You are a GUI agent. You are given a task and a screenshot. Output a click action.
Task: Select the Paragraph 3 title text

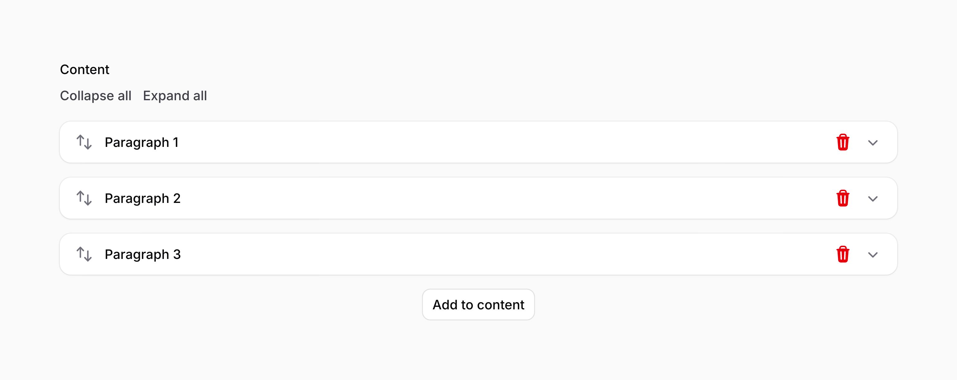click(x=143, y=255)
